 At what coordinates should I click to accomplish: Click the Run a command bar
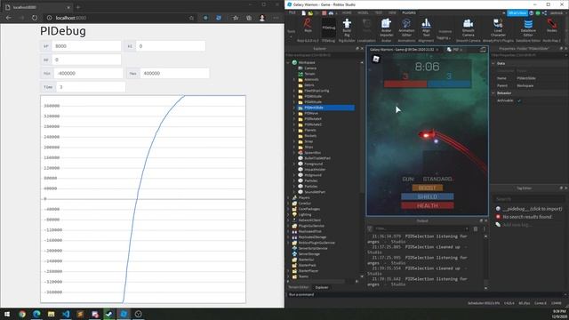tap(427, 294)
